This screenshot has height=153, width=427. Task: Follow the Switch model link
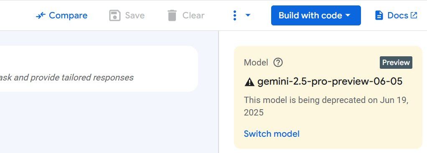[x=272, y=134]
